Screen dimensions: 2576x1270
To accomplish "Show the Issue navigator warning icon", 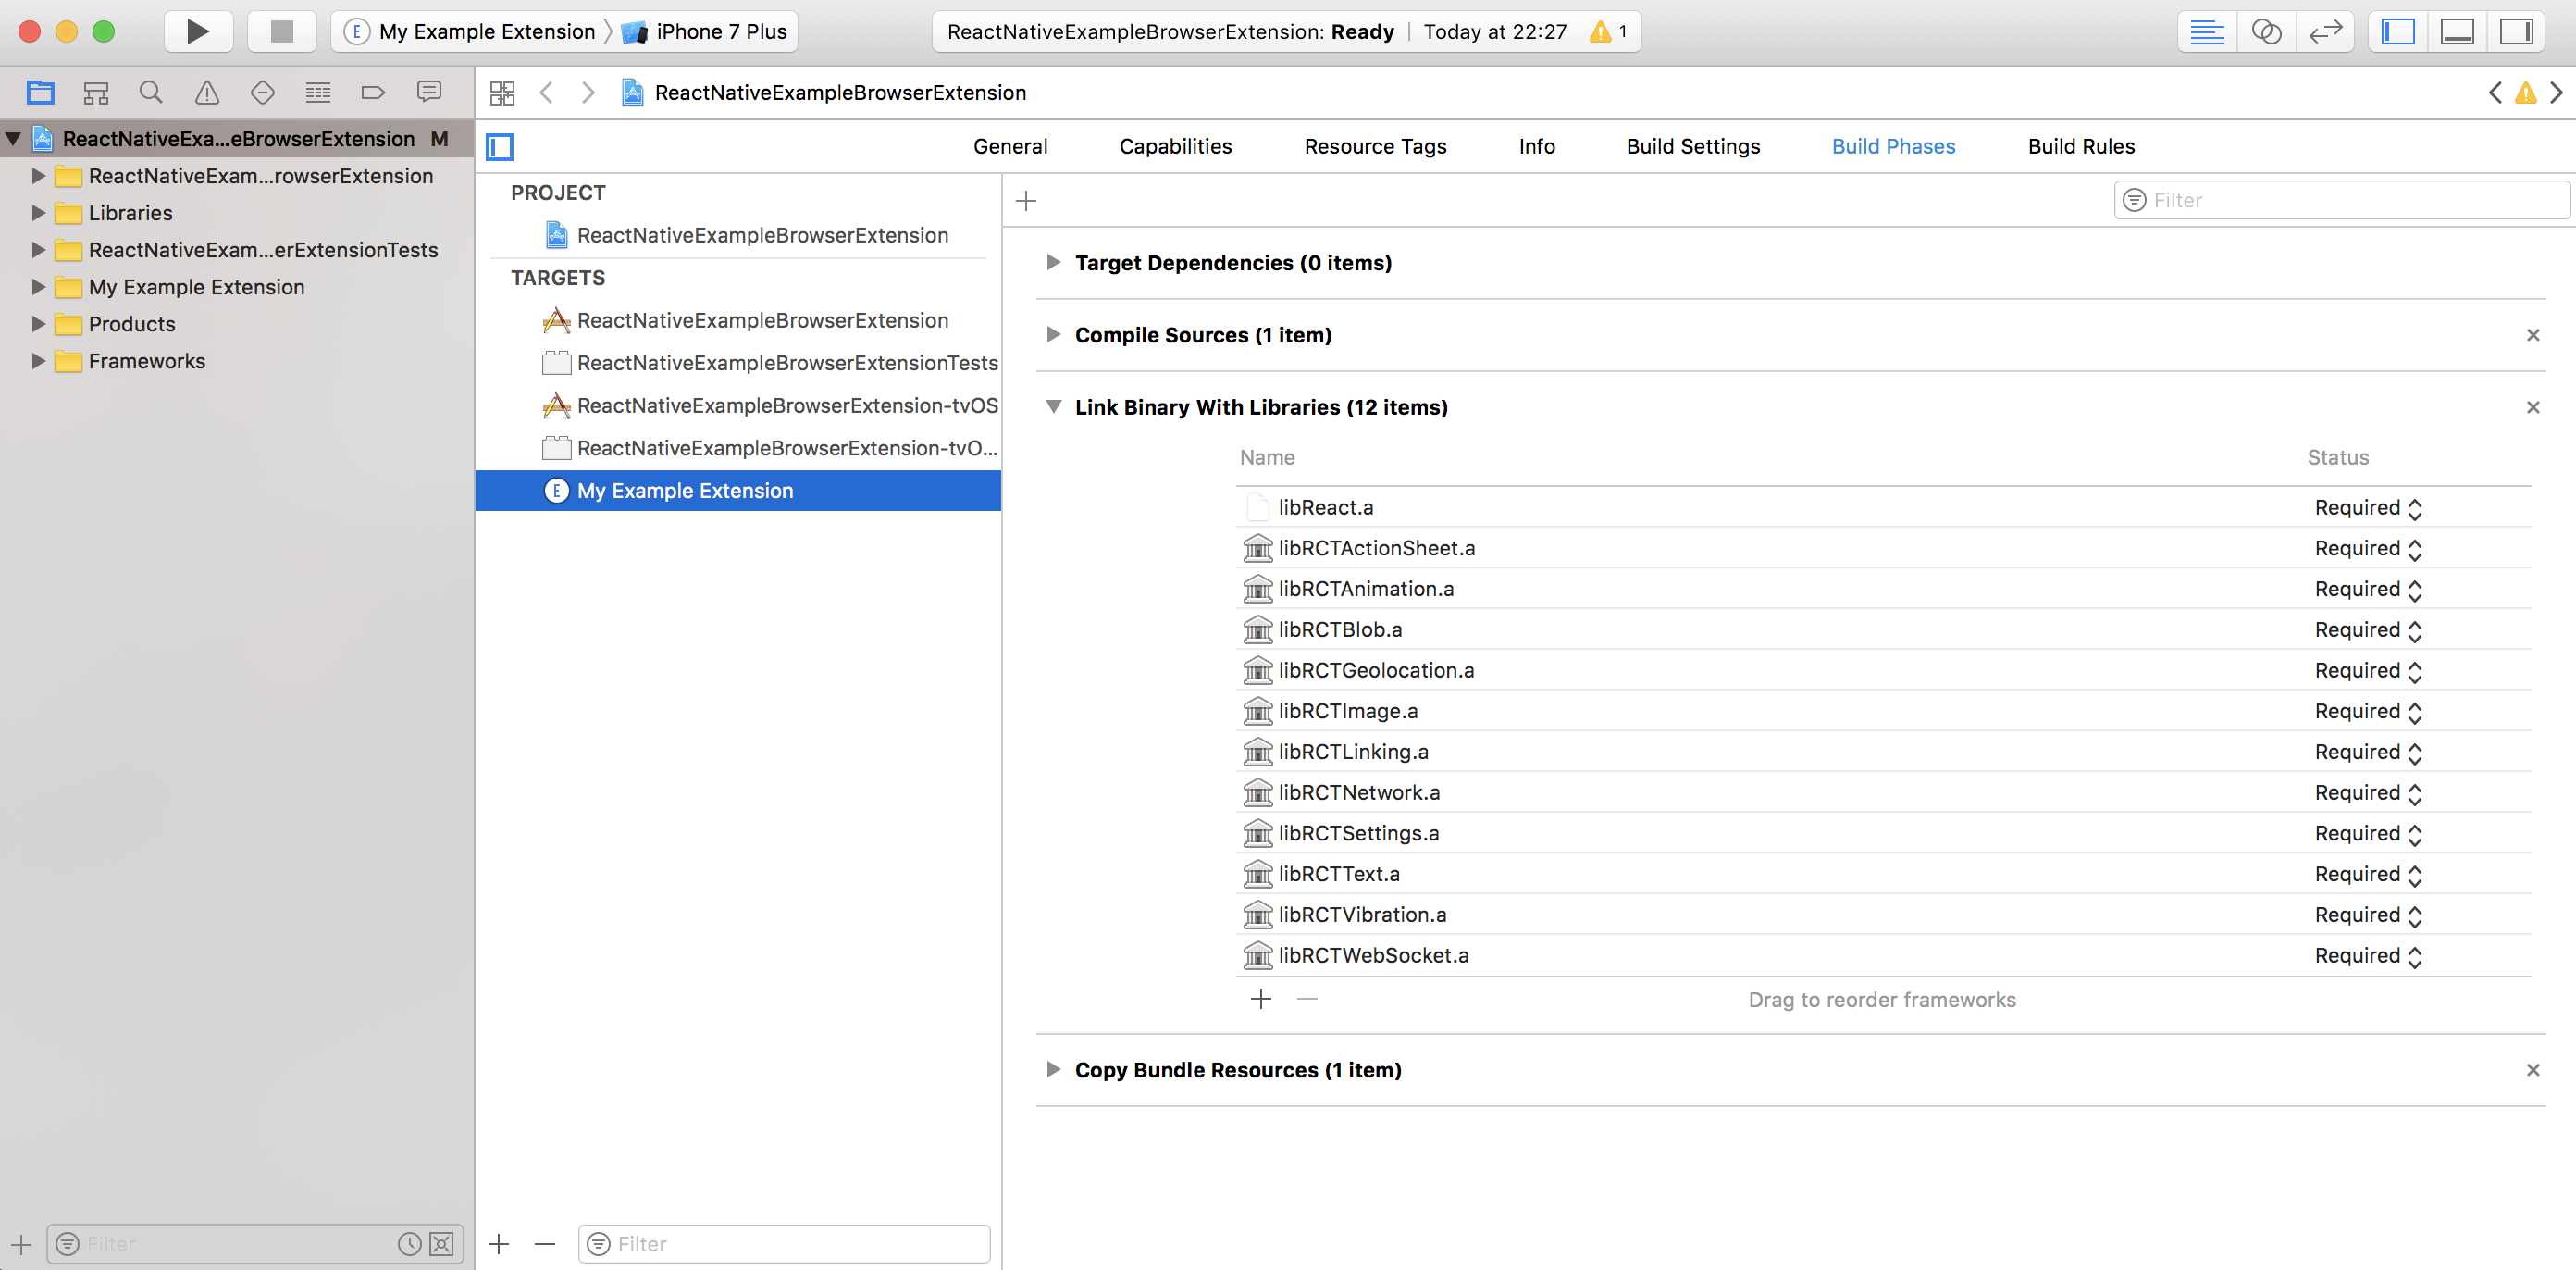I will coord(207,93).
